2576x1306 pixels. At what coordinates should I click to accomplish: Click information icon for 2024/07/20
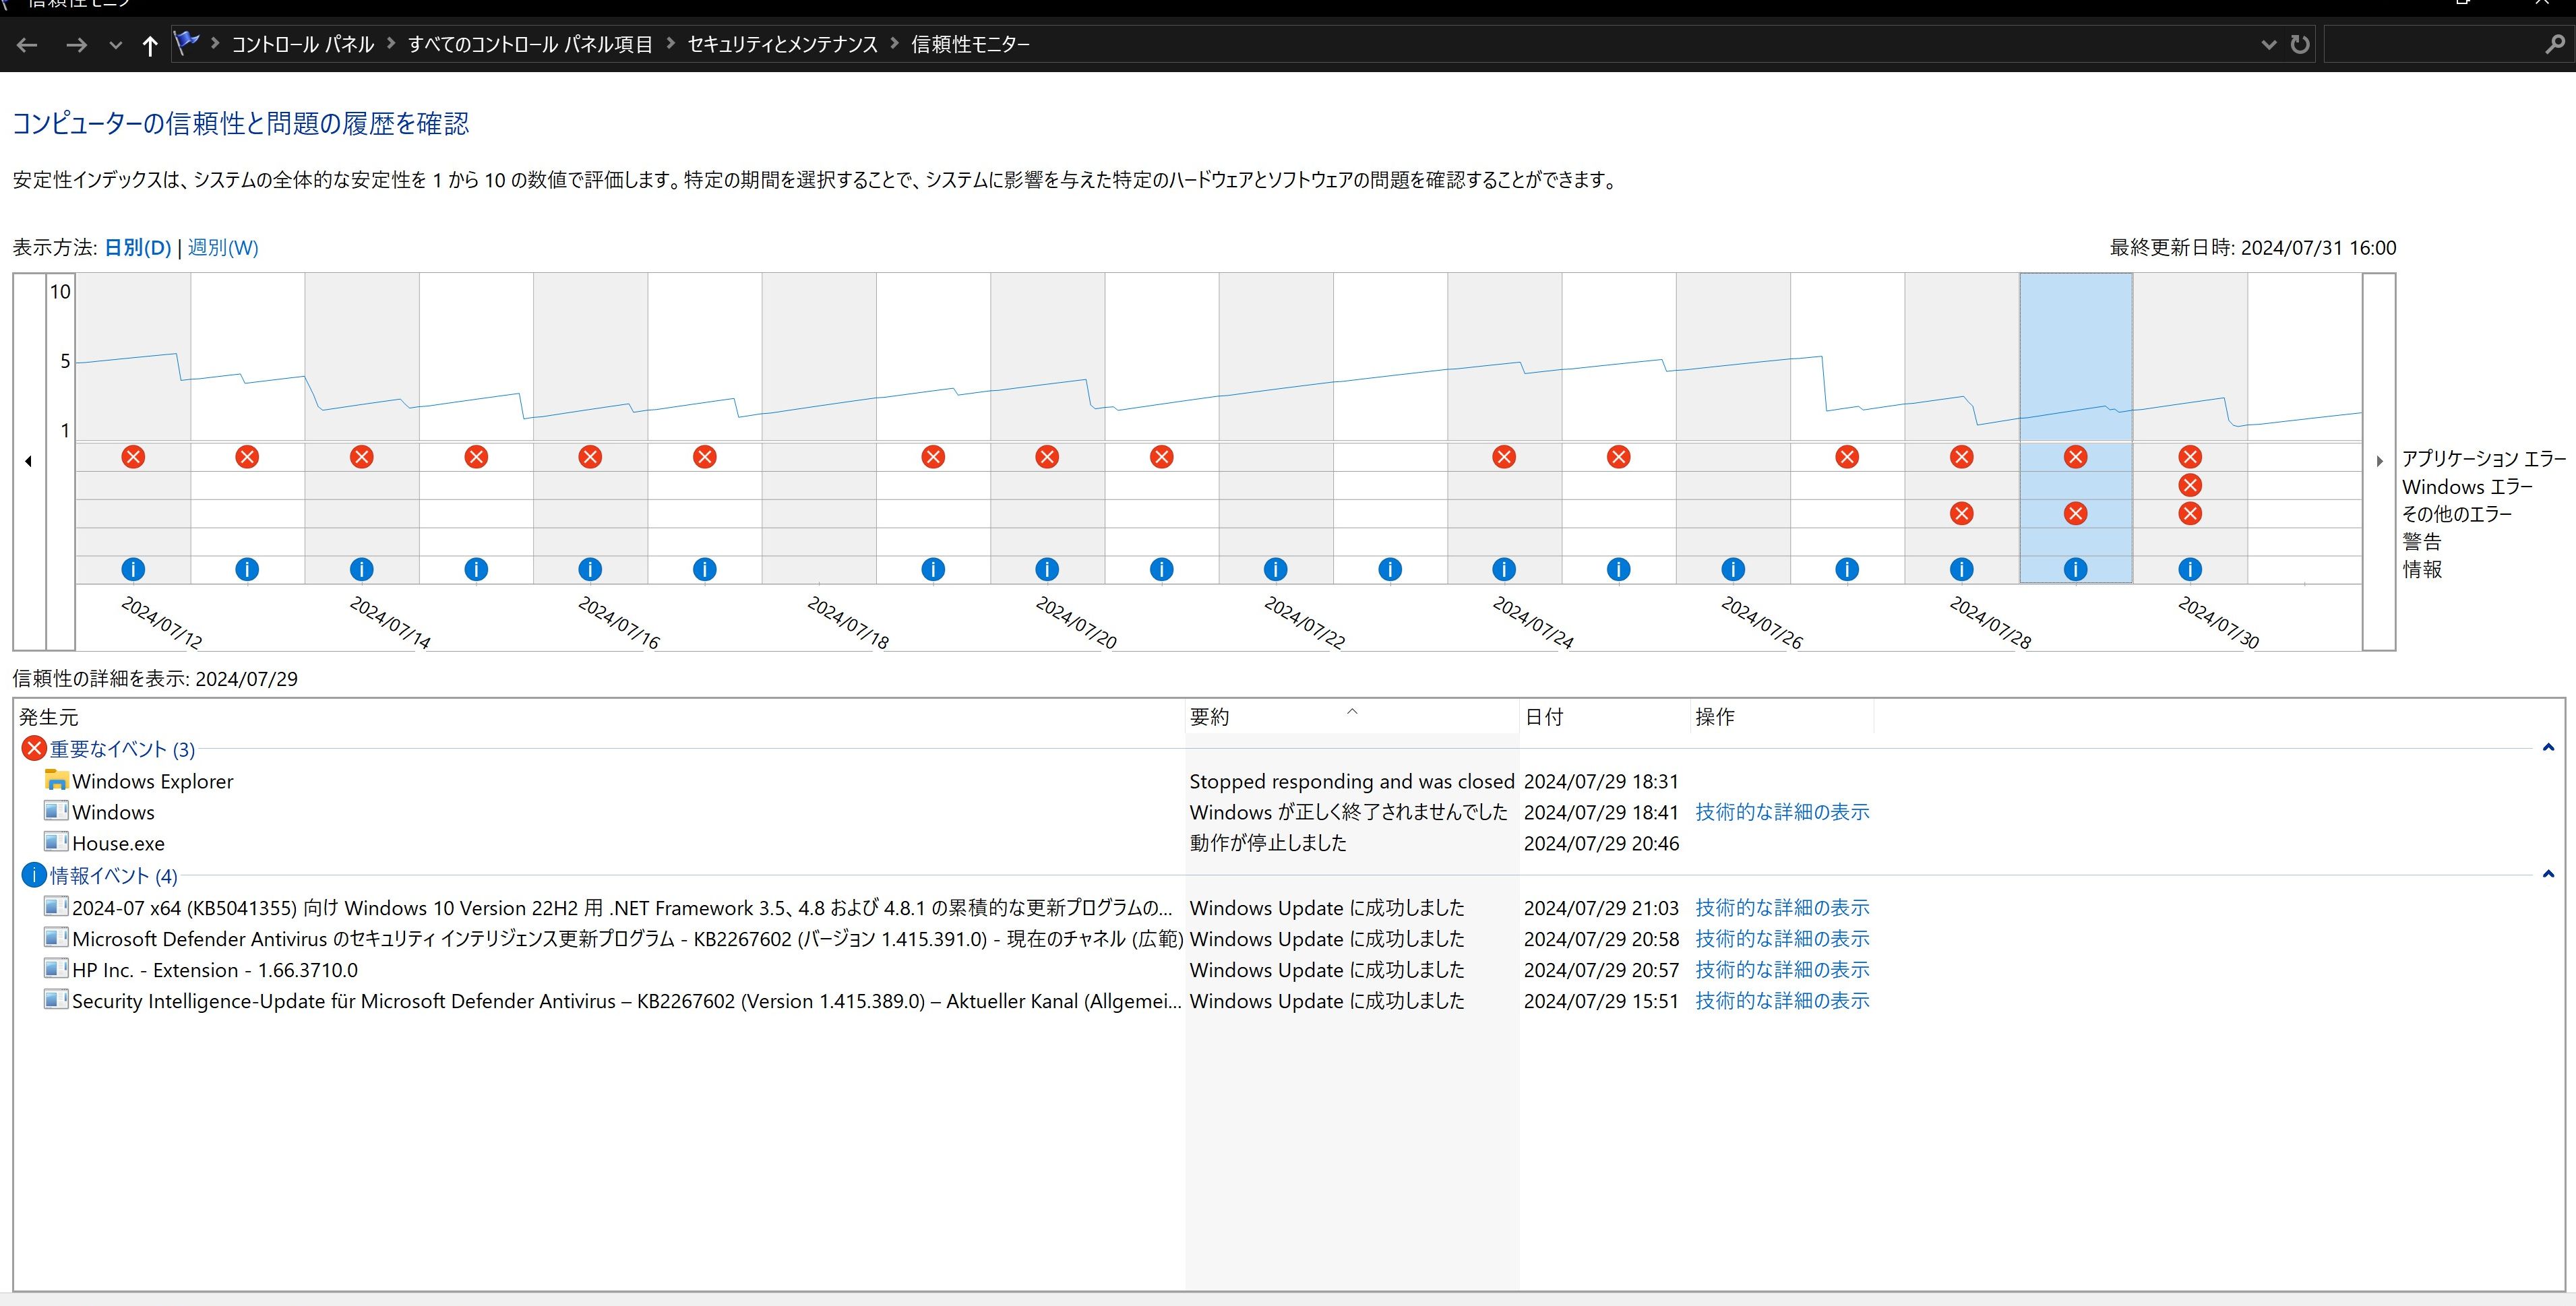coord(1047,569)
